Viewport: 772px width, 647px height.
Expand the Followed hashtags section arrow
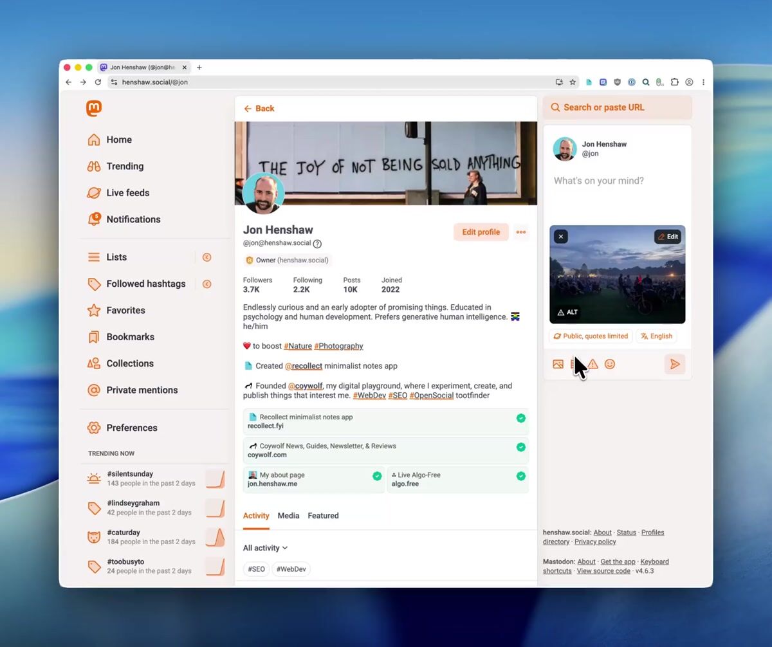[207, 284]
